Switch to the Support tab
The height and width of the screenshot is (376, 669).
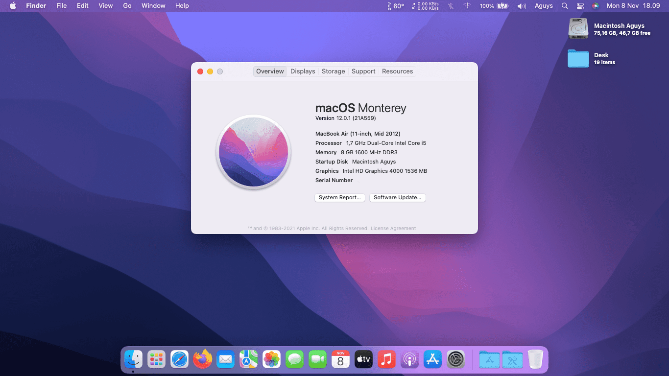click(x=363, y=71)
